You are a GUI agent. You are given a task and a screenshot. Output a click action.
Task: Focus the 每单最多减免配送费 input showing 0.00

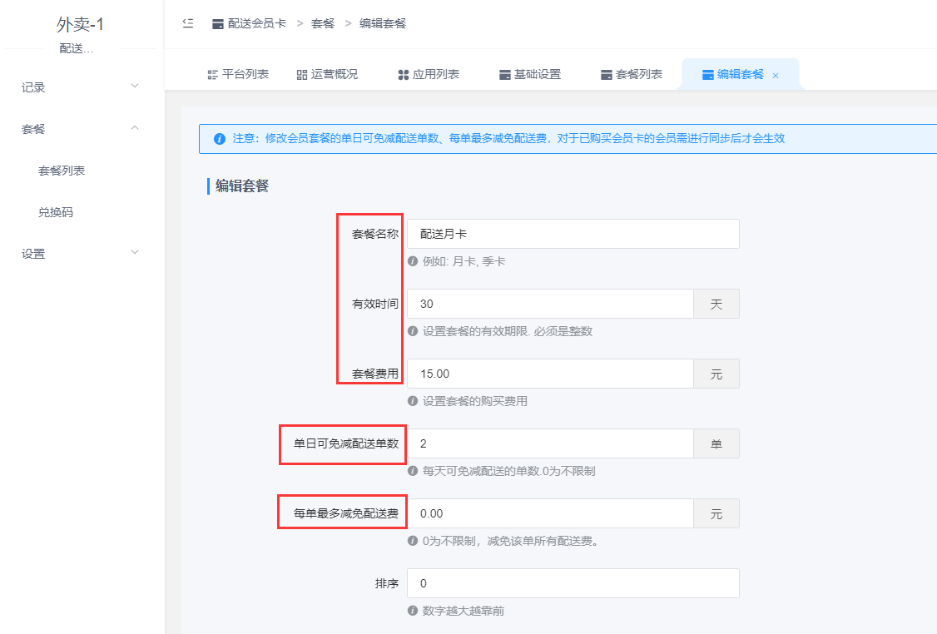click(x=550, y=513)
